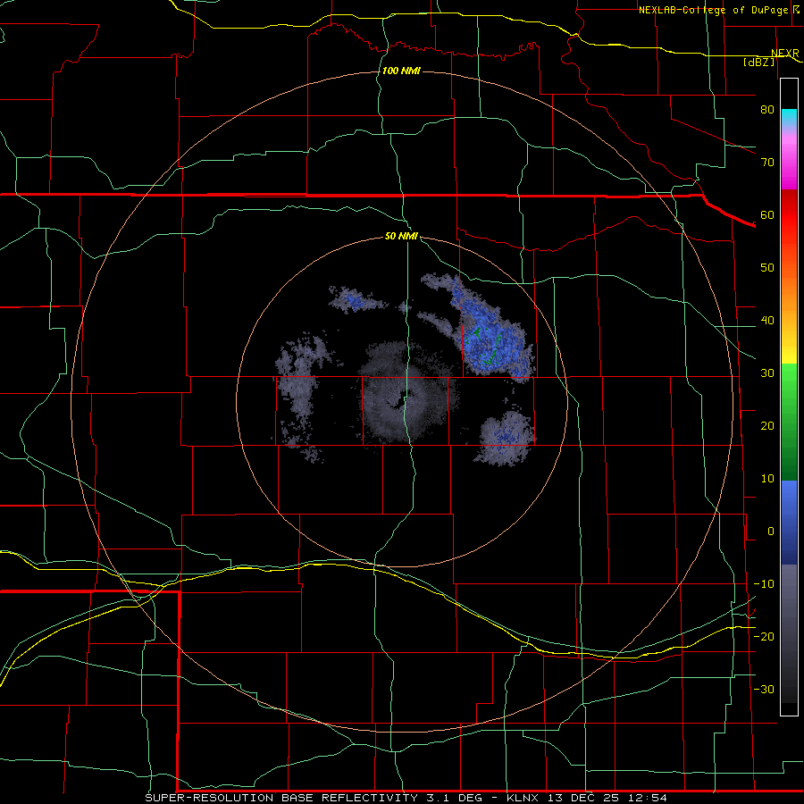Click the 30 dBZ scale value

pyautogui.click(x=767, y=373)
